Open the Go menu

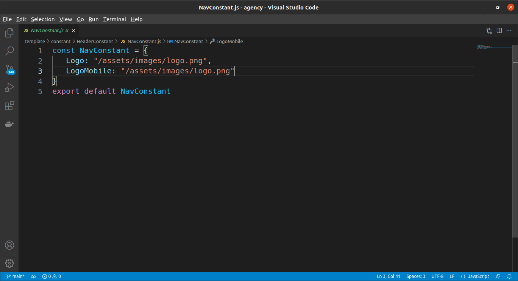tap(80, 19)
